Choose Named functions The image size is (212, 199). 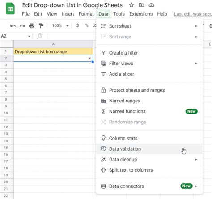(x=149, y=111)
